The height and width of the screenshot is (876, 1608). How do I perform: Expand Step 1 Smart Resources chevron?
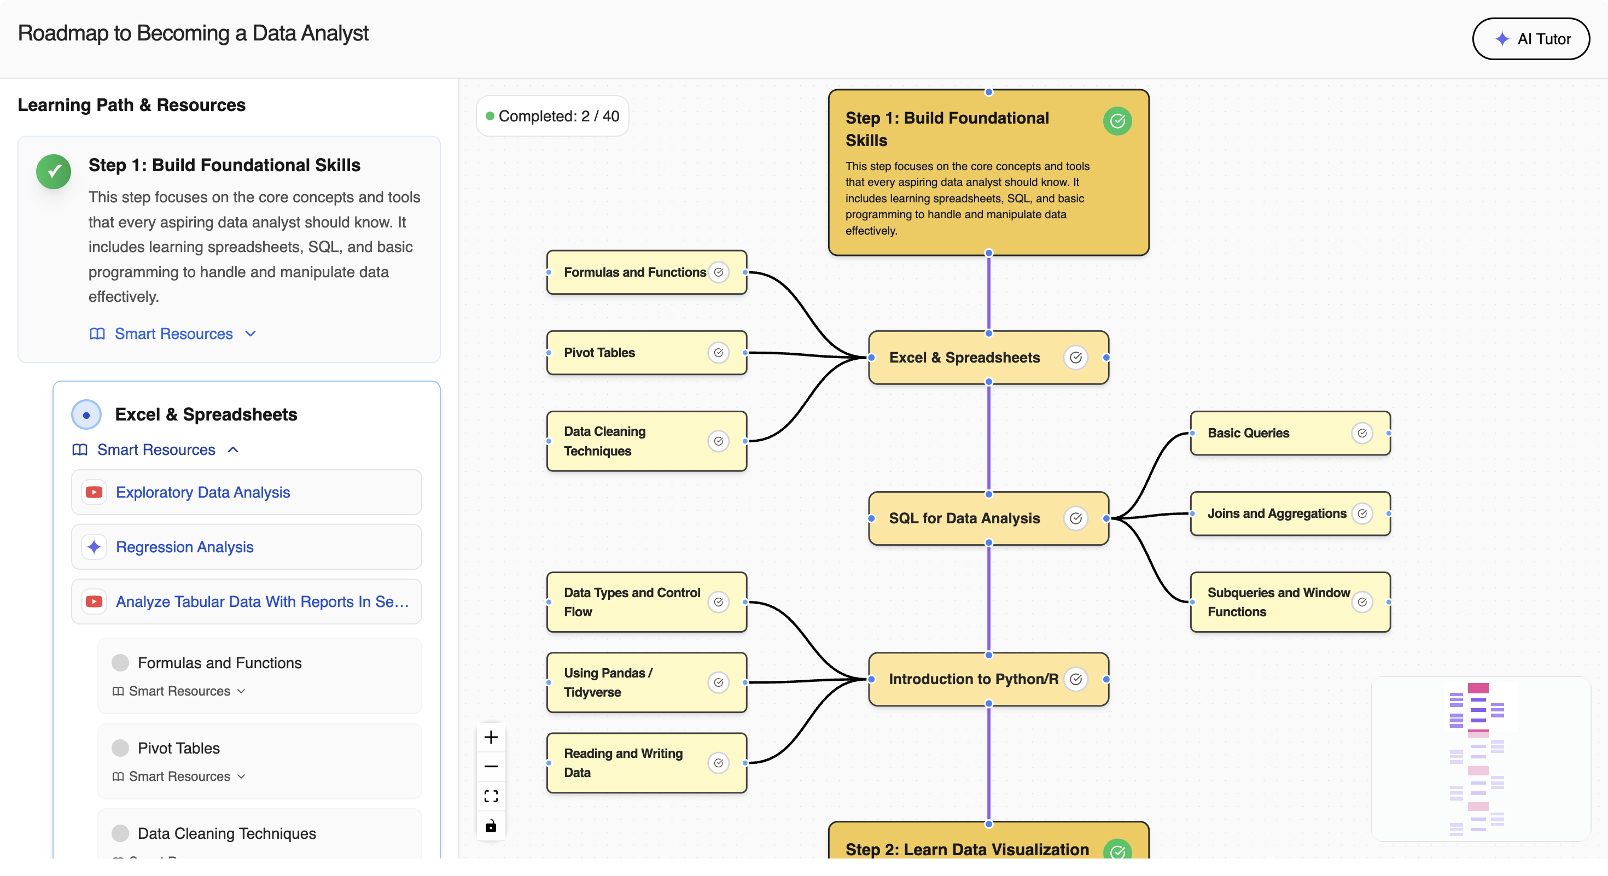[x=251, y=334]
